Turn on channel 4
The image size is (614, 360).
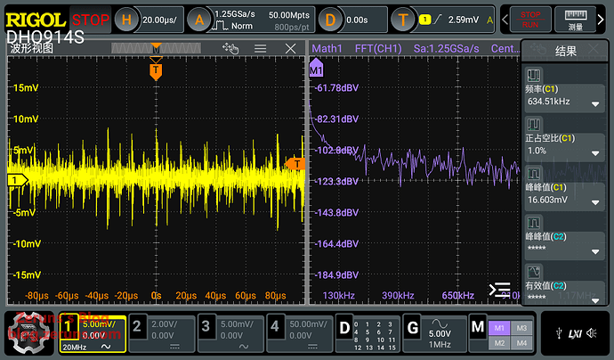[274, 326]
